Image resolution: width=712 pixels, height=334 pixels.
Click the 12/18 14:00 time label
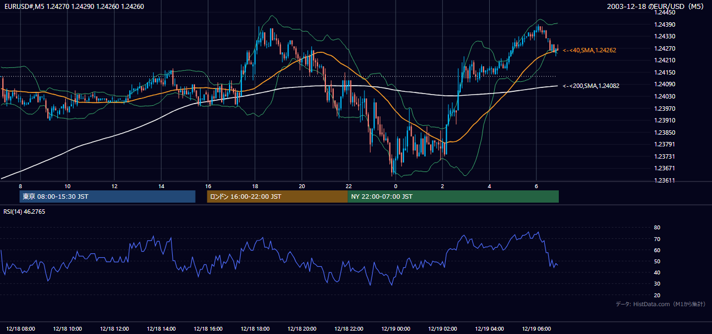pos(161,329)
